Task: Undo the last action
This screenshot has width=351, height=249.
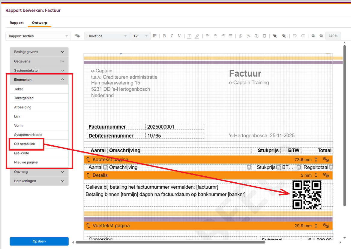Action: (295, 36)
